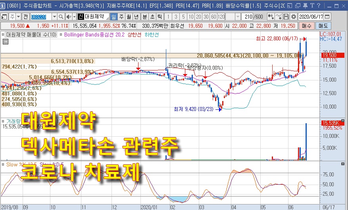Switch to the 분 minute chart tab
Image resolution: width=348 pixels, height=210 pixels.
point(145,17)
